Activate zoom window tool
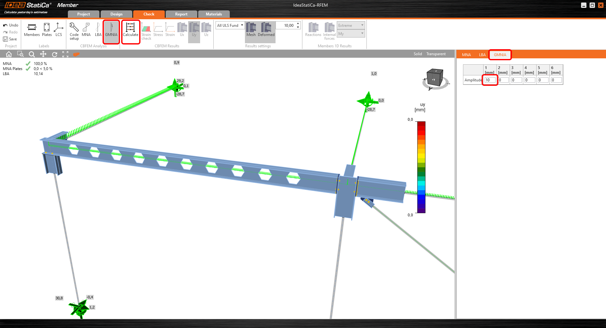The image size is (606, 328). click(21, 54)
